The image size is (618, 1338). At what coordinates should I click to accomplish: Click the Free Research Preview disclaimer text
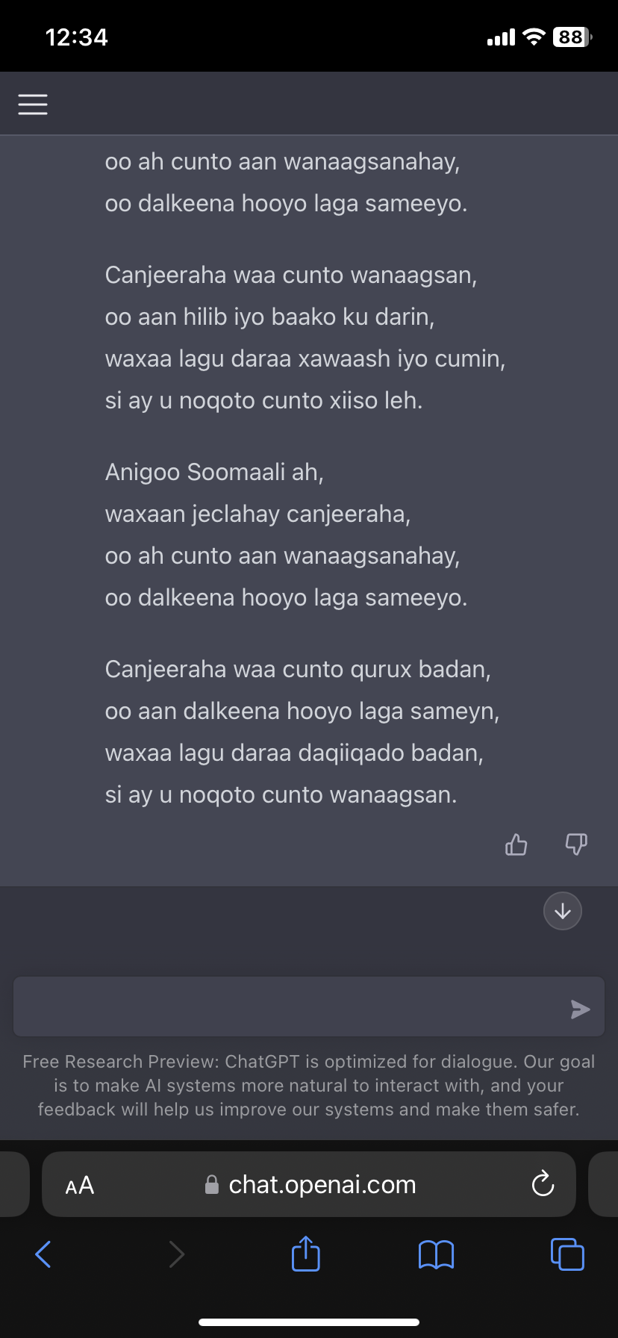click(309, 1086)
